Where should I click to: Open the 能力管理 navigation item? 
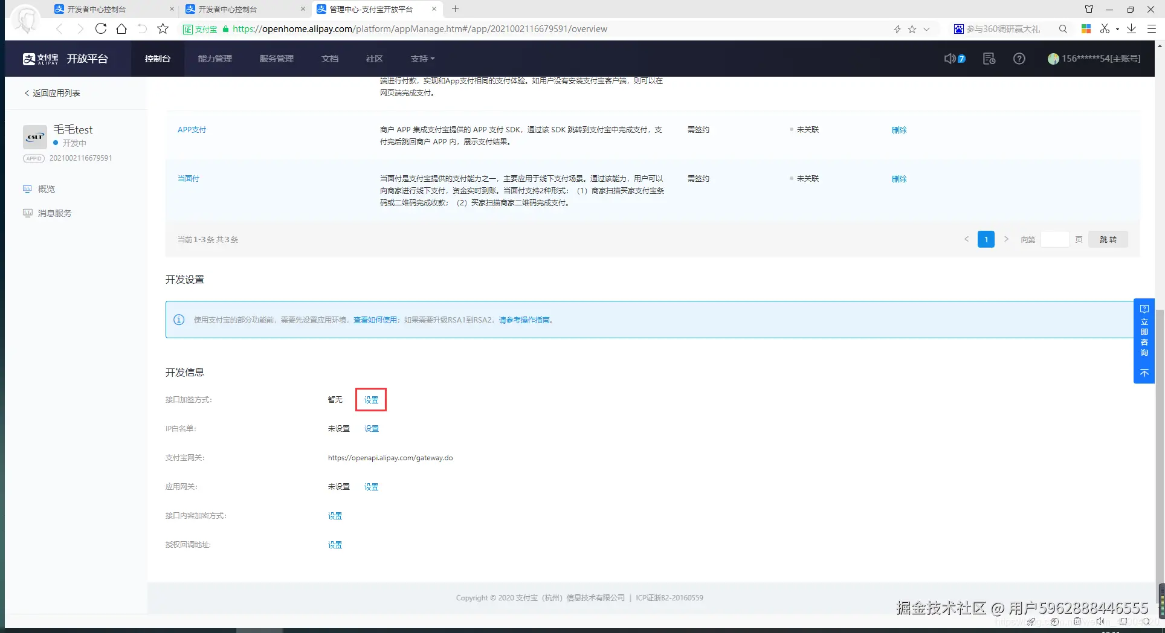[215, 59]
